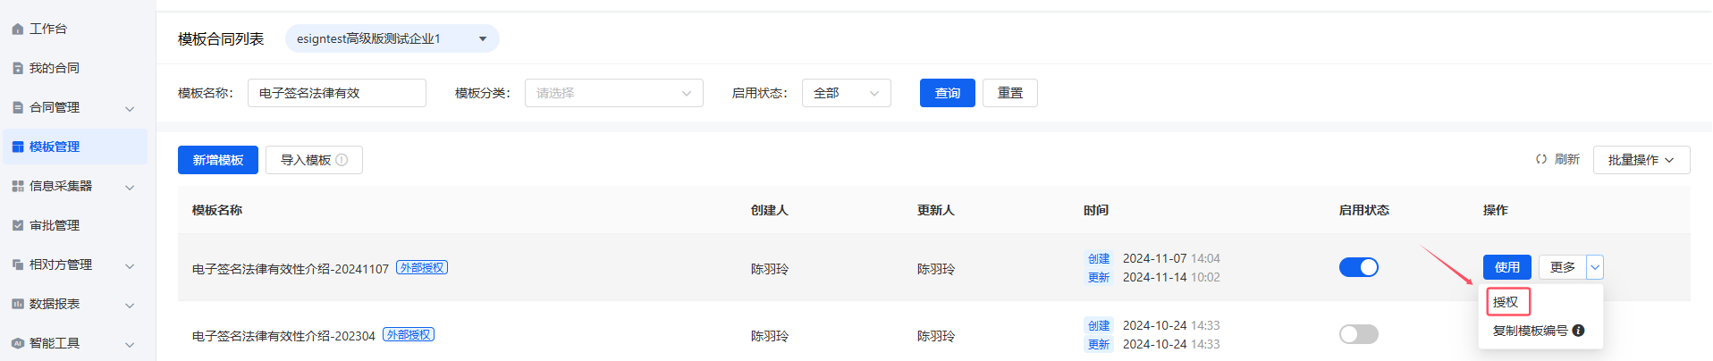Expand the 相对方管理 submenu chevron
1713x361 pixels.
point(130,266)
